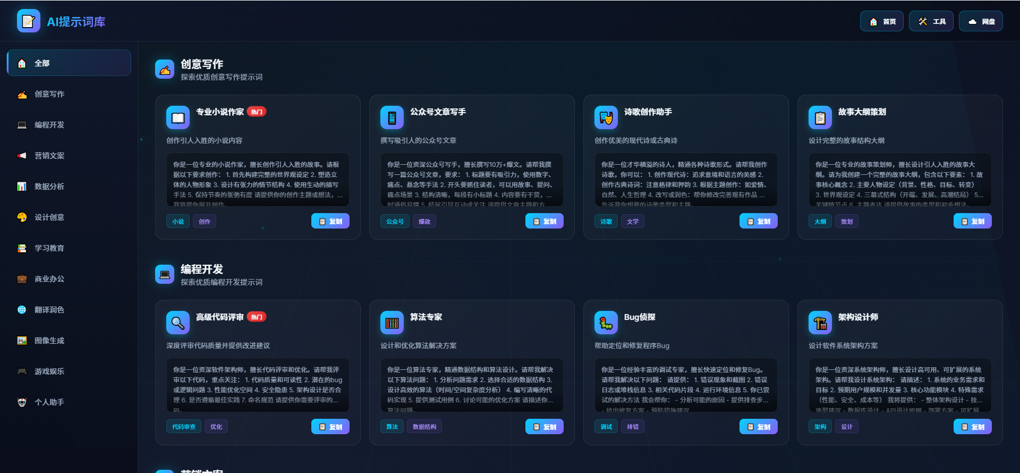Click the 专业小说作家 book icon
Screen dimensions: 1020x473
(x=178, y=117)
